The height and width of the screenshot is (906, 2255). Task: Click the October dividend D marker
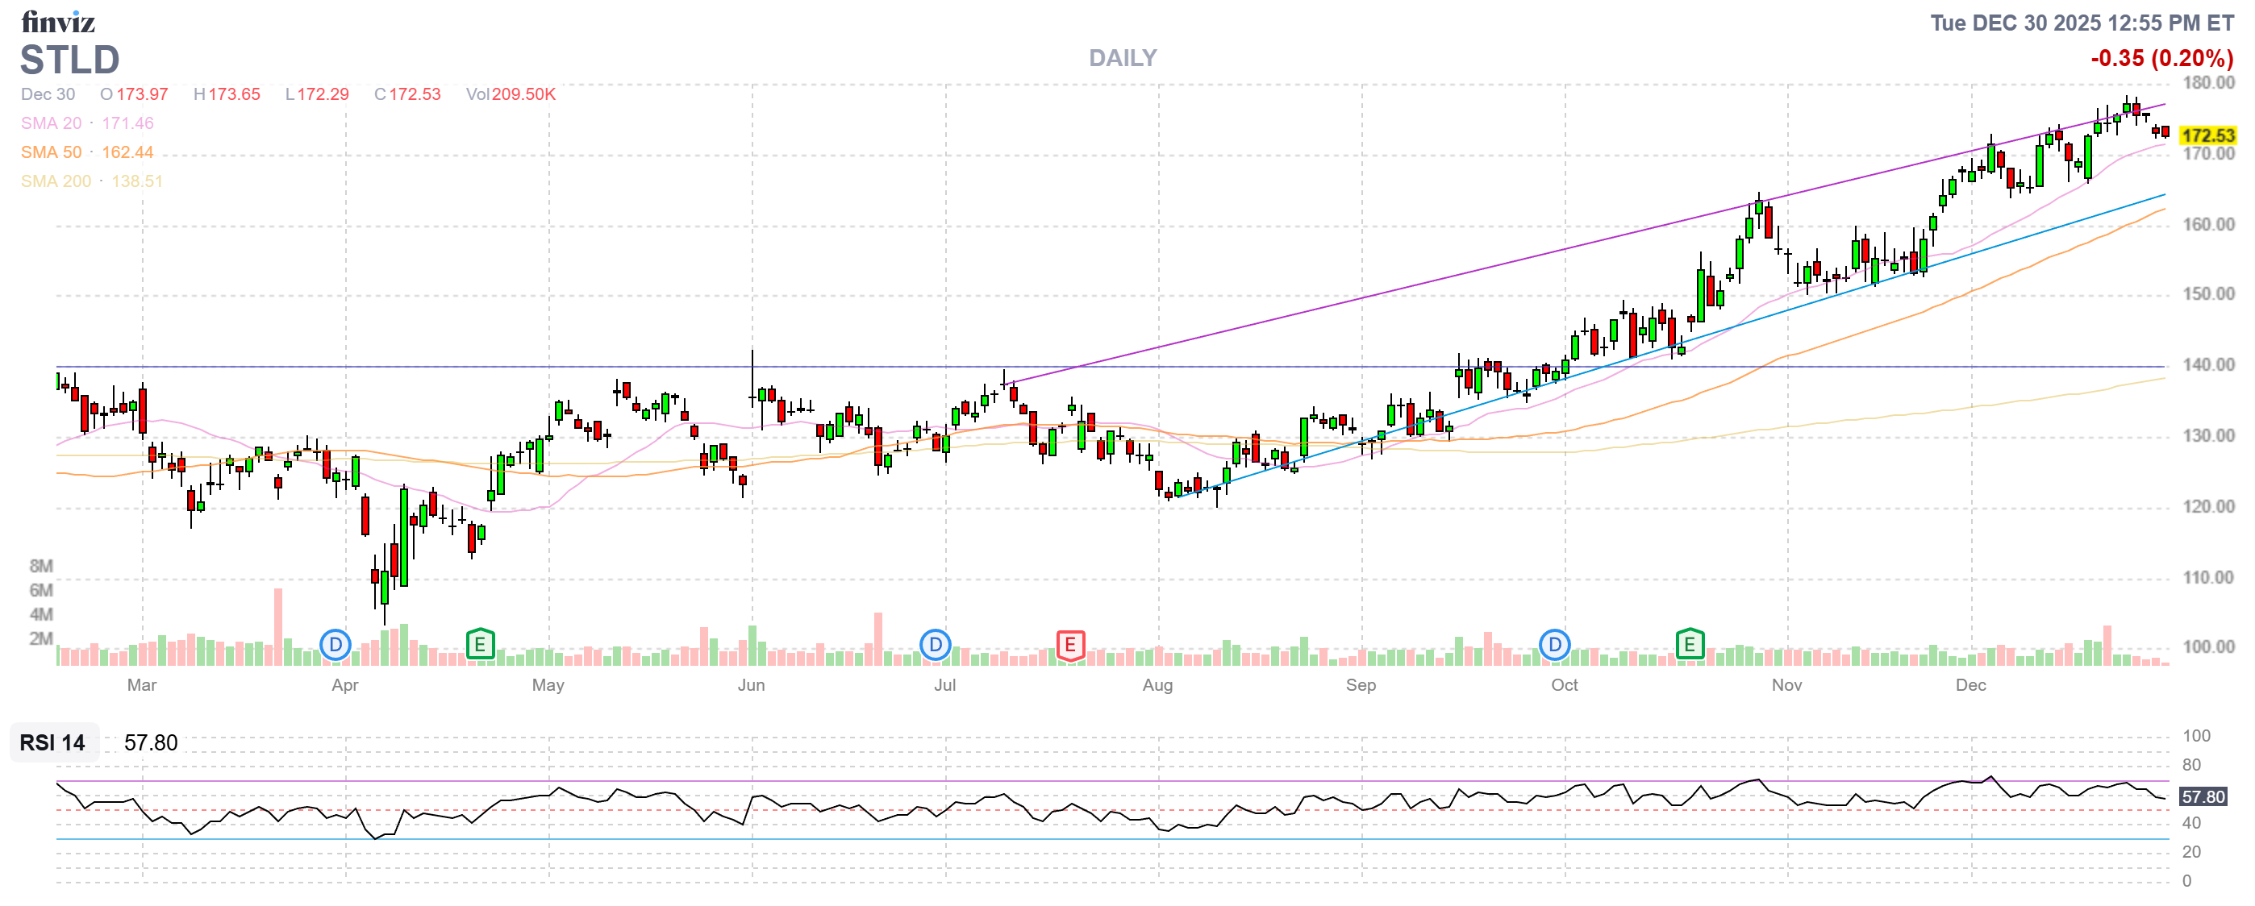(x=1554, y=646)
